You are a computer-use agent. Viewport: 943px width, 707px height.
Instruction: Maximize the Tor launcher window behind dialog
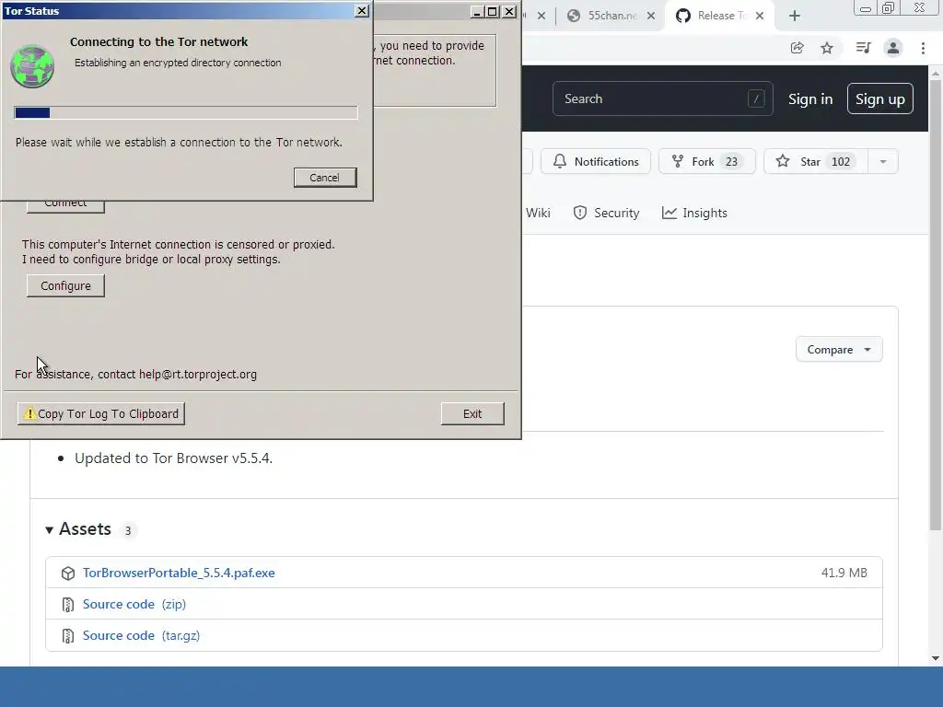(x=493, y=11)
